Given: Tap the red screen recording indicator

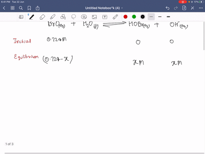Looking at the screenshot, I should 183,2.
